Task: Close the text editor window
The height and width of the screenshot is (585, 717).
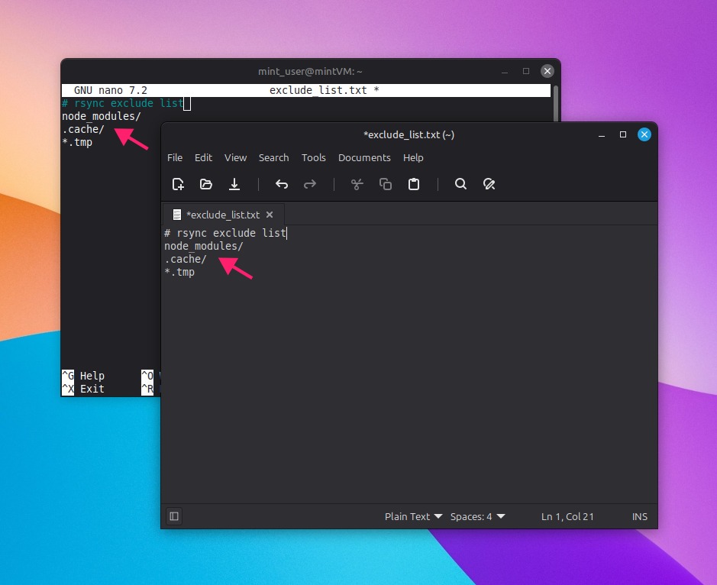Action: [644, 134]
